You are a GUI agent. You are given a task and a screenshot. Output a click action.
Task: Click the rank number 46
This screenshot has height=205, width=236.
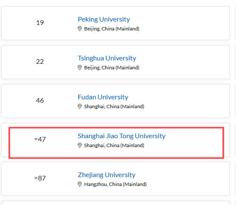point(40,101)
